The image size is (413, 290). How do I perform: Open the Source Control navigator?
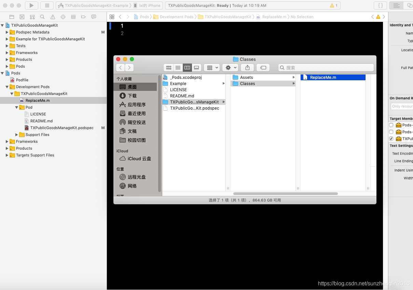22,17
